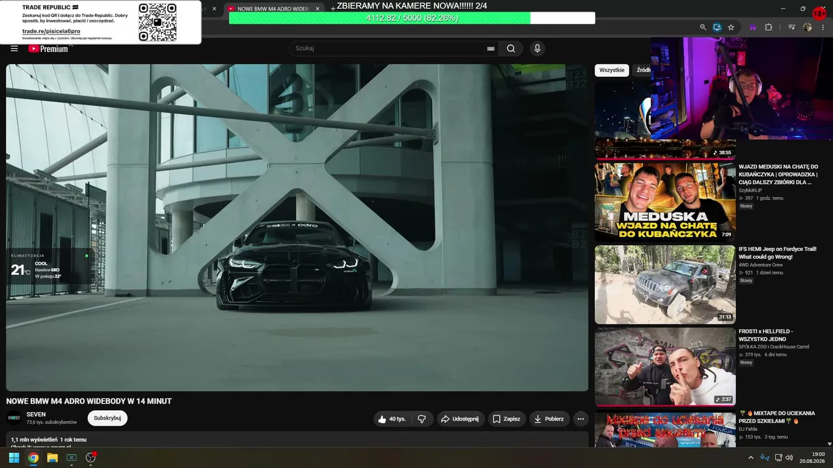Open volume control in system tray
Image resolution: width=833 pixels, height=468 pixels.
[x=789, y=458]
